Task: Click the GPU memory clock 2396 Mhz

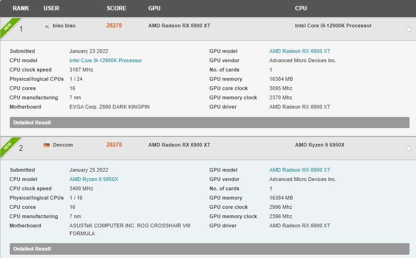Action: point(281,216)
